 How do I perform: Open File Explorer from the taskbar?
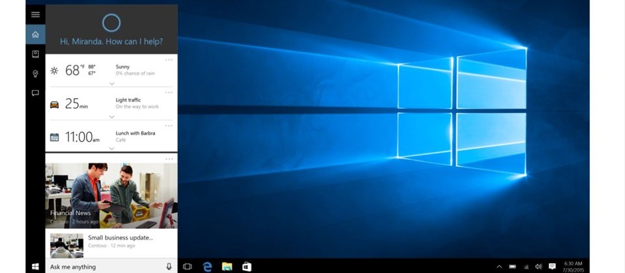pyautogui.click(x=227, y=266)
